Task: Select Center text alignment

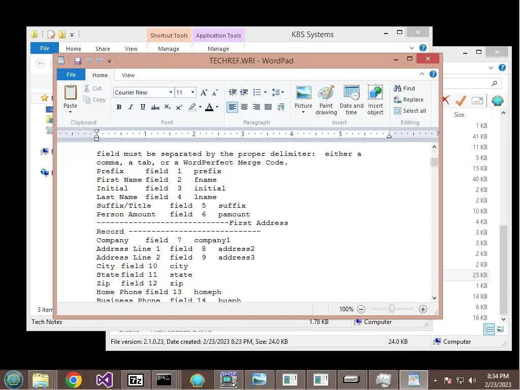Action: pyautogui.click(x=244, y=107)
